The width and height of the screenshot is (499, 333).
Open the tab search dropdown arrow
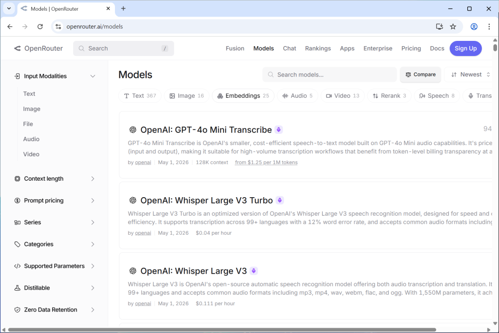pos(9,9)
